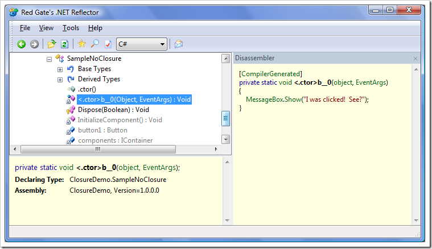Click the tree horizontal scrollbar thumb

[98, 149]
